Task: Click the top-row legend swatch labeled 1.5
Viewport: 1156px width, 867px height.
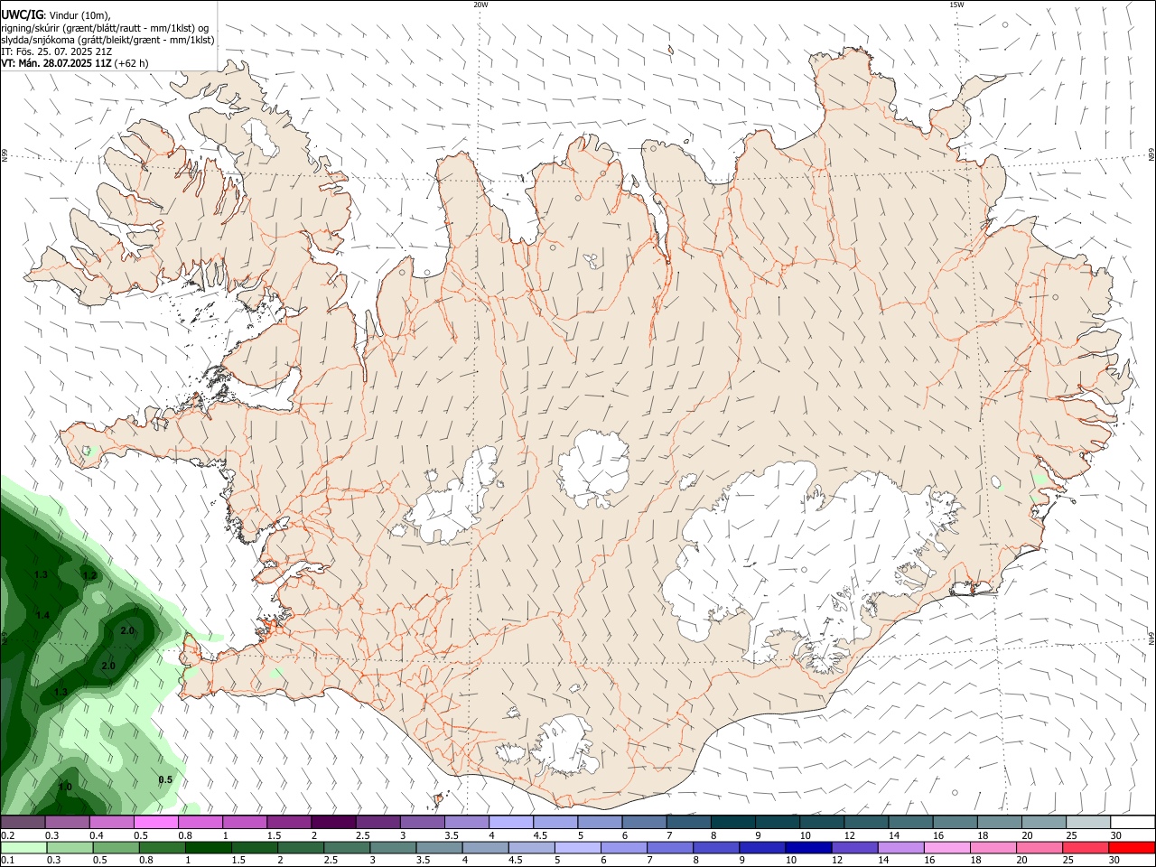Action: coord(288,823)
